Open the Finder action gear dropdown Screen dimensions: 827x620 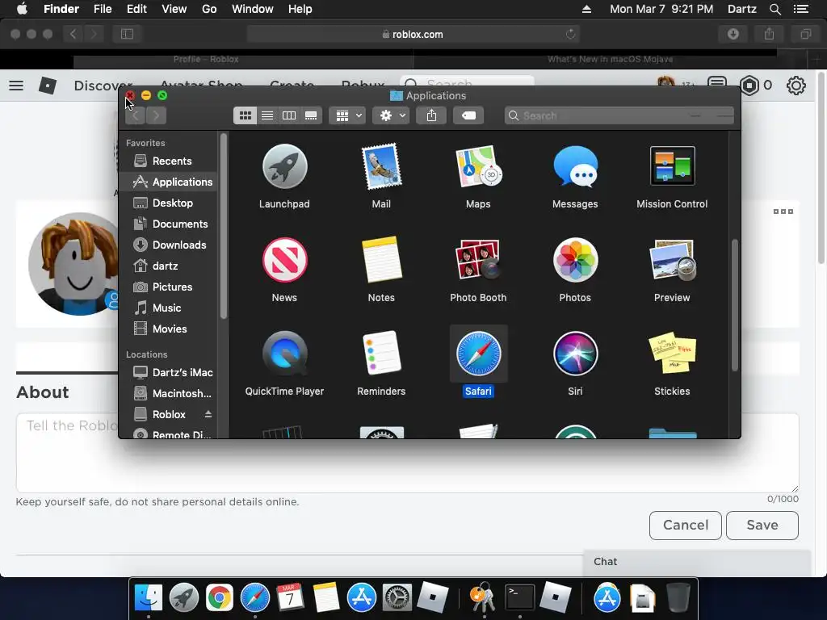coord(391,115)
